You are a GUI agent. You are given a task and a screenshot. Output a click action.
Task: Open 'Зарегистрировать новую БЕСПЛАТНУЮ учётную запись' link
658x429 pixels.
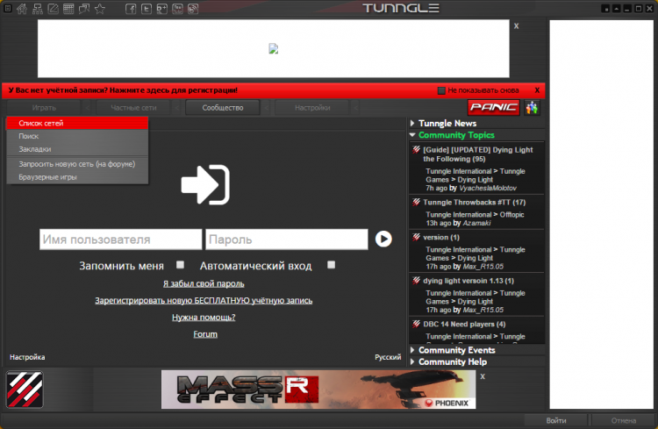(x=204, y=301)
